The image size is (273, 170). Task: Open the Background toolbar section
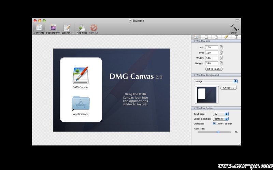[x=53, y=29]
